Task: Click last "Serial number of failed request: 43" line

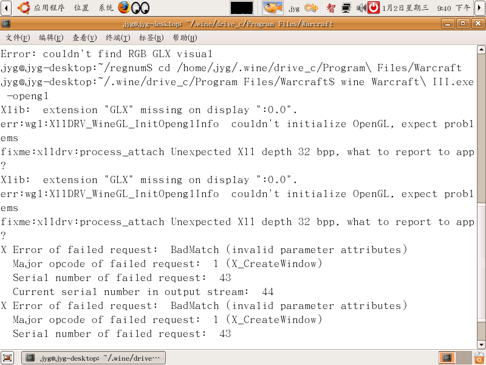Action: pyautogui.click(x=122, y=333)
